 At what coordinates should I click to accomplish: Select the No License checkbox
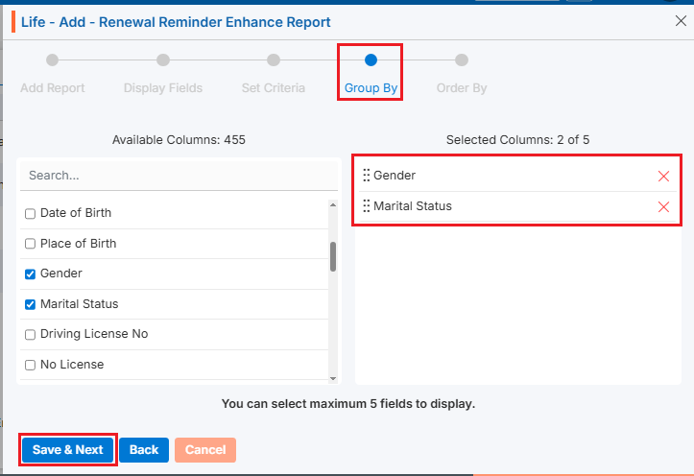pyautogui.click(x=30, y=366)
